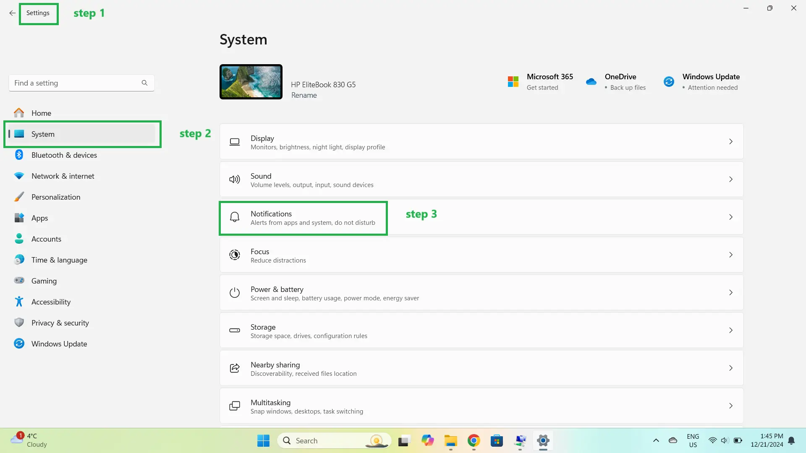Click the bell icon in the Notifications row
Image resolution: width=806 pixels, height=453 pixels.
[x=235, y=217]
